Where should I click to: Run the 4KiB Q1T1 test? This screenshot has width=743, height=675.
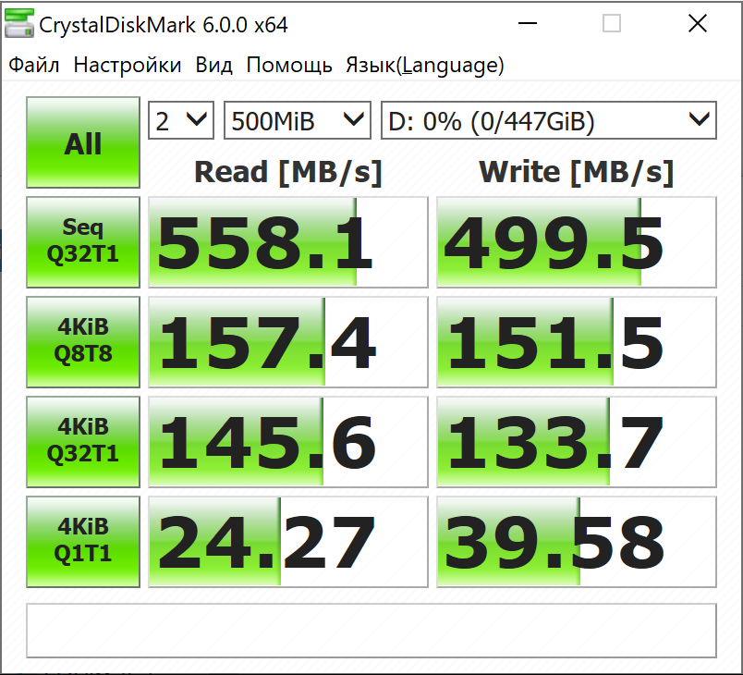[83, 541]
